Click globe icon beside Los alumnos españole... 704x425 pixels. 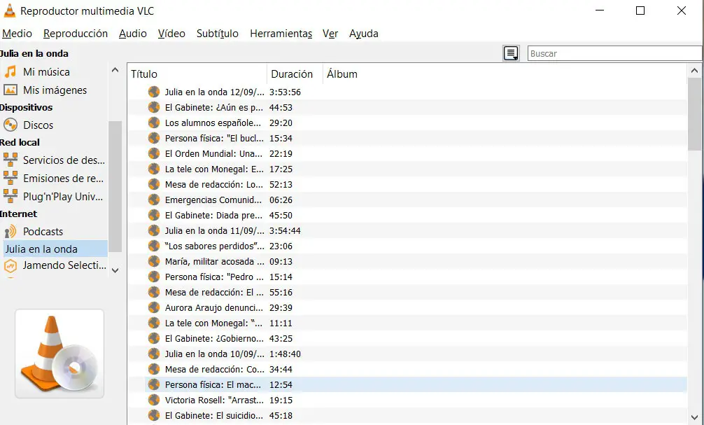tap(154, 123)
